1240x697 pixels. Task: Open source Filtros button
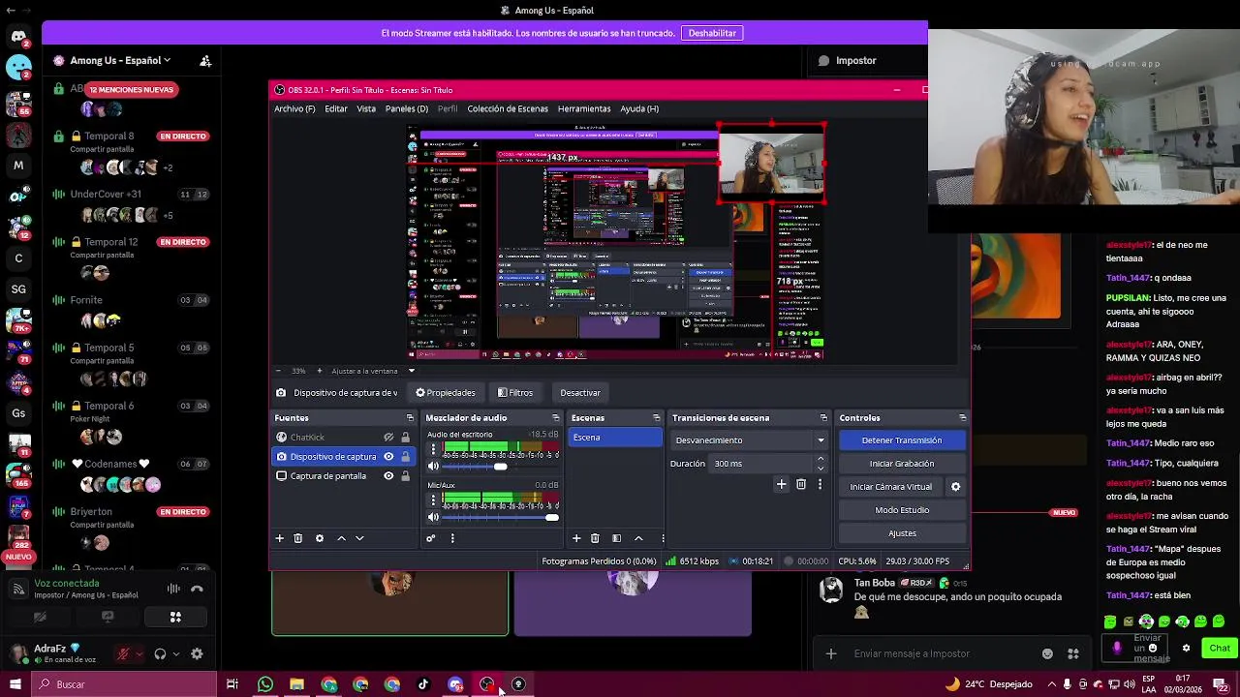[x=514, y=393]
